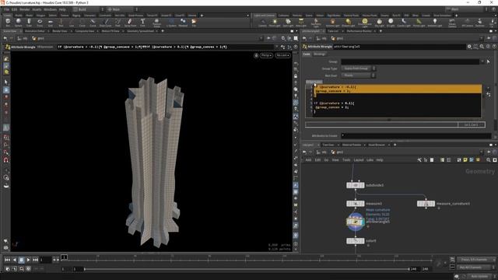
Task: Switch to the Geometry Spreadsheet tab
Action: pos(140,31)
